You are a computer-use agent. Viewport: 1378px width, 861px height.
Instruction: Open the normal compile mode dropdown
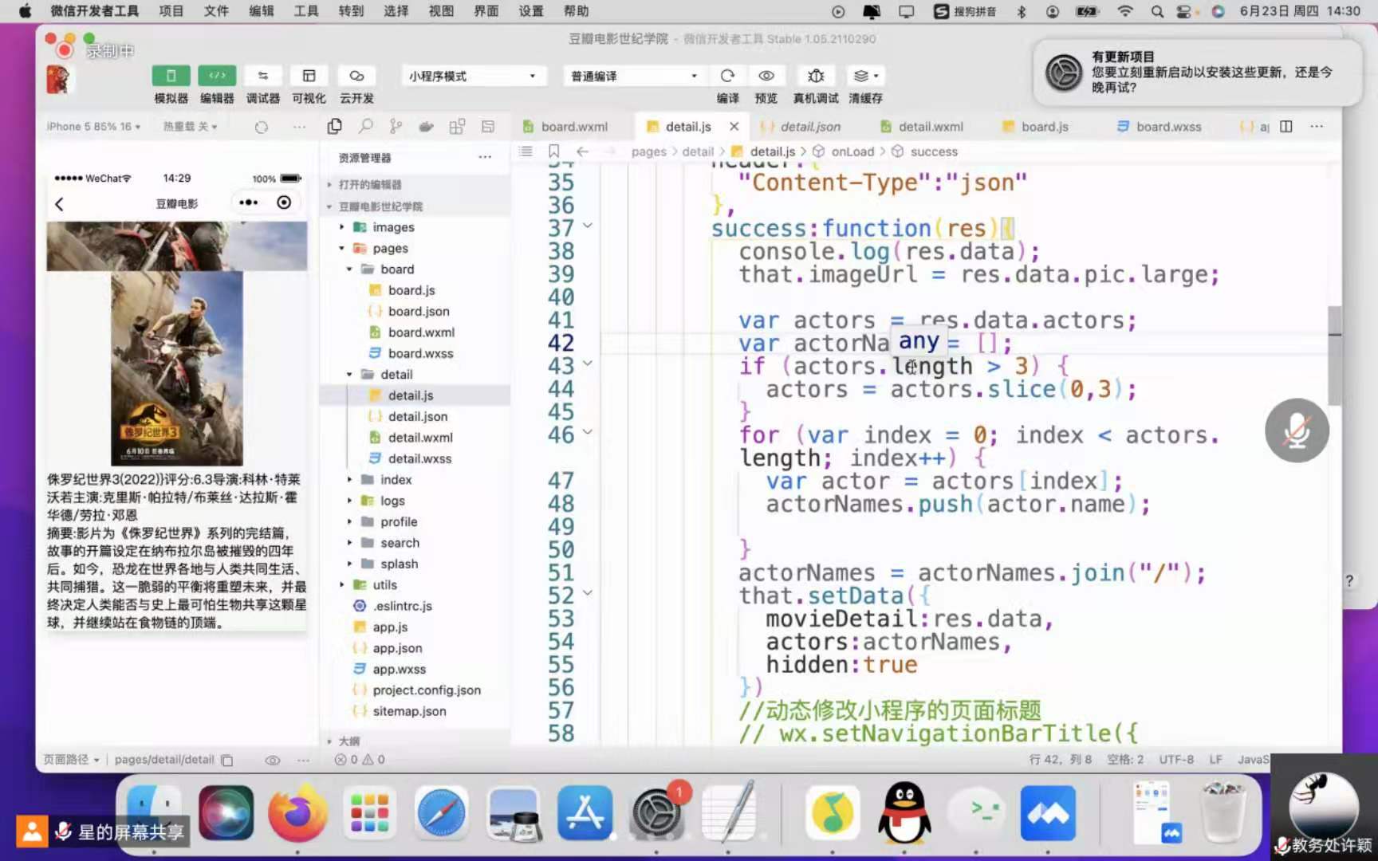[634, 76]
